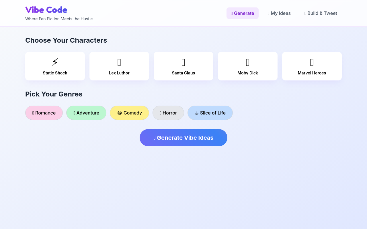The height and width of the screenshot is (229, 367).
Task: Click the coffee icon on Slice of Life
Action: pos(197,113)
